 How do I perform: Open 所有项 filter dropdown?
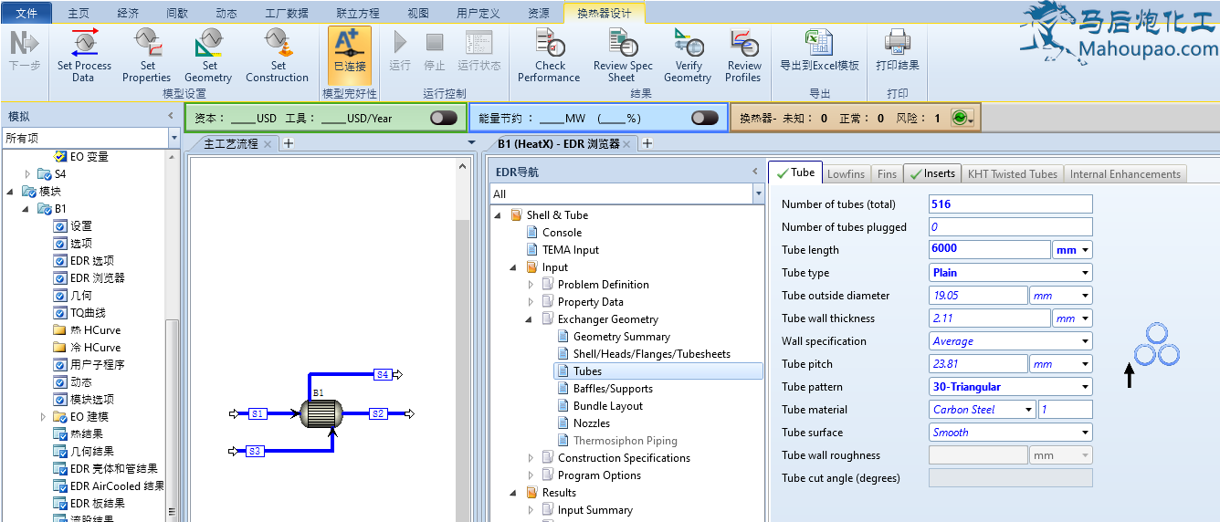(x=174, y=138)
